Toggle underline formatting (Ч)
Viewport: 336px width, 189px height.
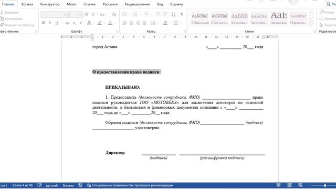click(x=57, y=23)
